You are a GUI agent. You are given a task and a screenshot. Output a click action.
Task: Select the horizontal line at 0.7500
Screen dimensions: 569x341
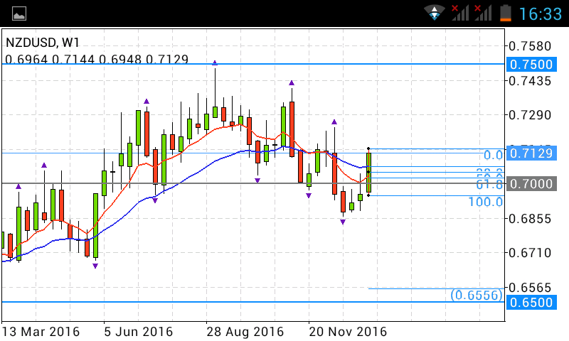(253, 64)
